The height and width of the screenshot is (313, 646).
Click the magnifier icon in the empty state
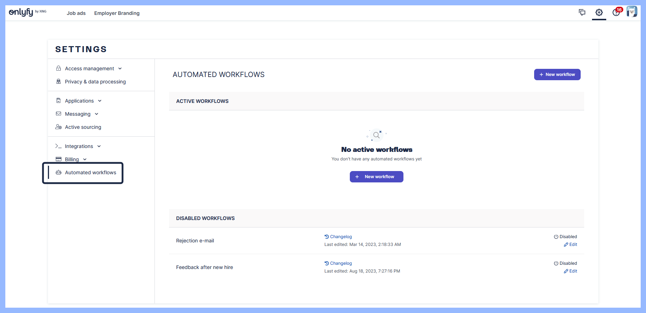click(376, 135)
